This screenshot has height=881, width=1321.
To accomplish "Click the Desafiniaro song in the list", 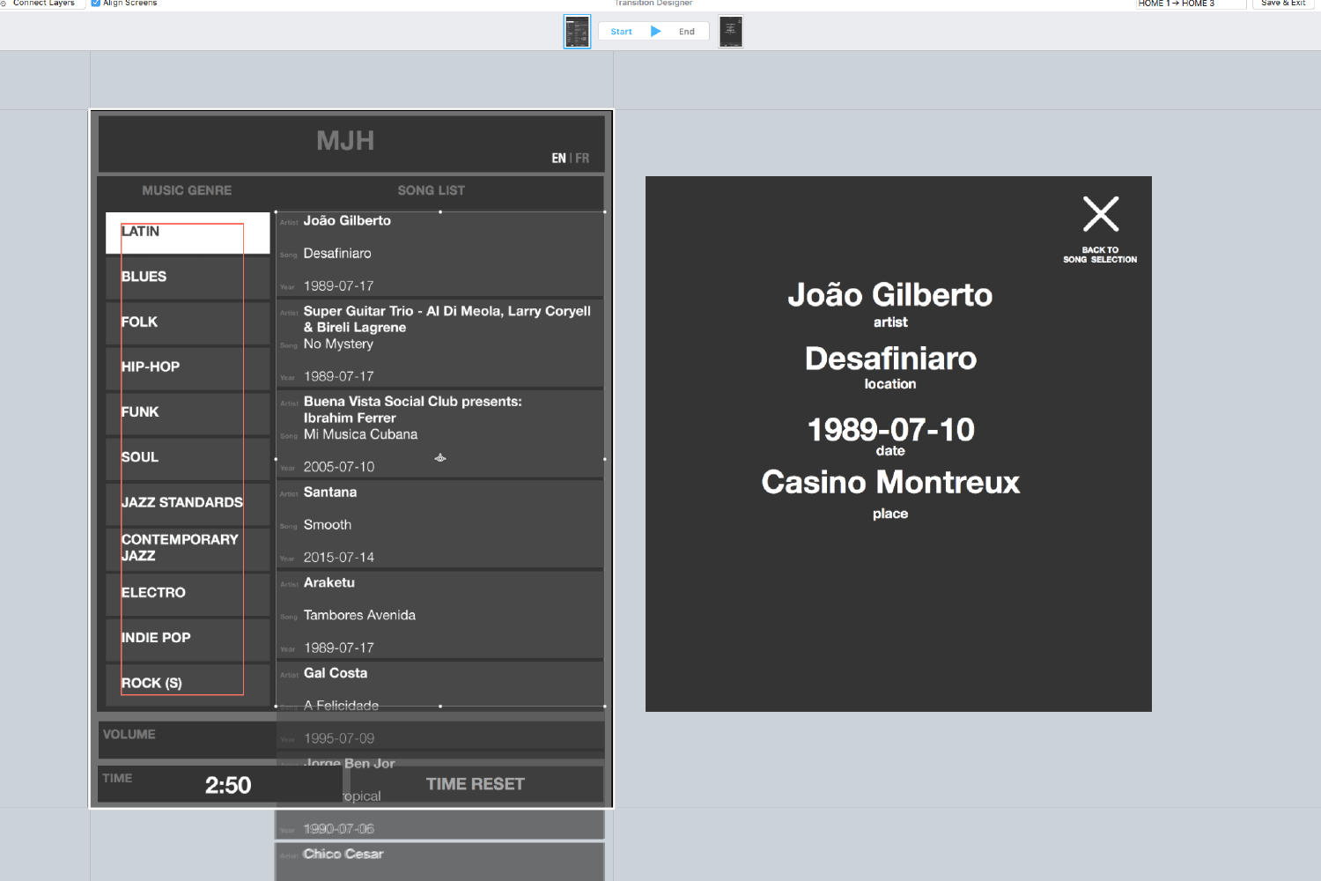I will click(337, 254).
